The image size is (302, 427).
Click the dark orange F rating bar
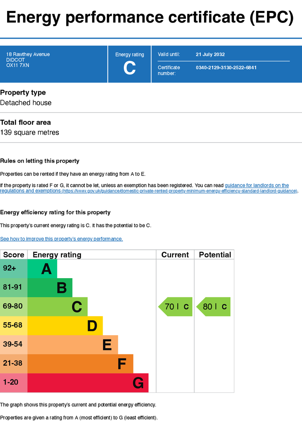point(81,364)
